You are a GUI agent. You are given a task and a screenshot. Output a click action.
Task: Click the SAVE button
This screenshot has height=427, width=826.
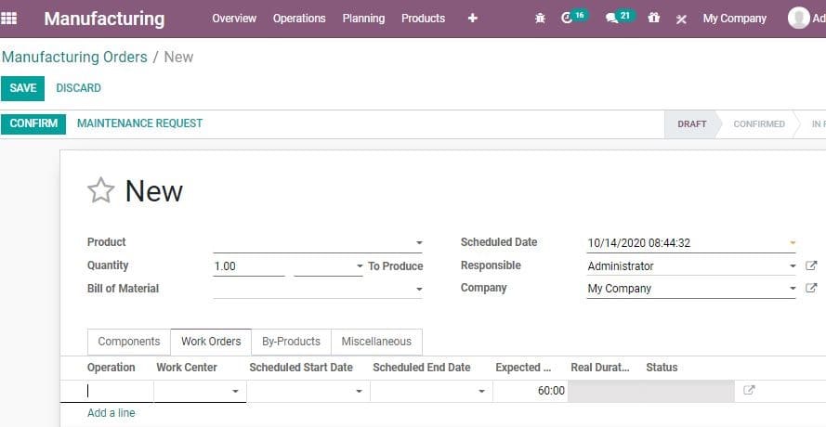pyautogui.click(x=22, y=88)
